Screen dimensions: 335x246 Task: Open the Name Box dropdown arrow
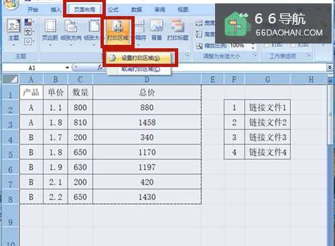[67, 68]
